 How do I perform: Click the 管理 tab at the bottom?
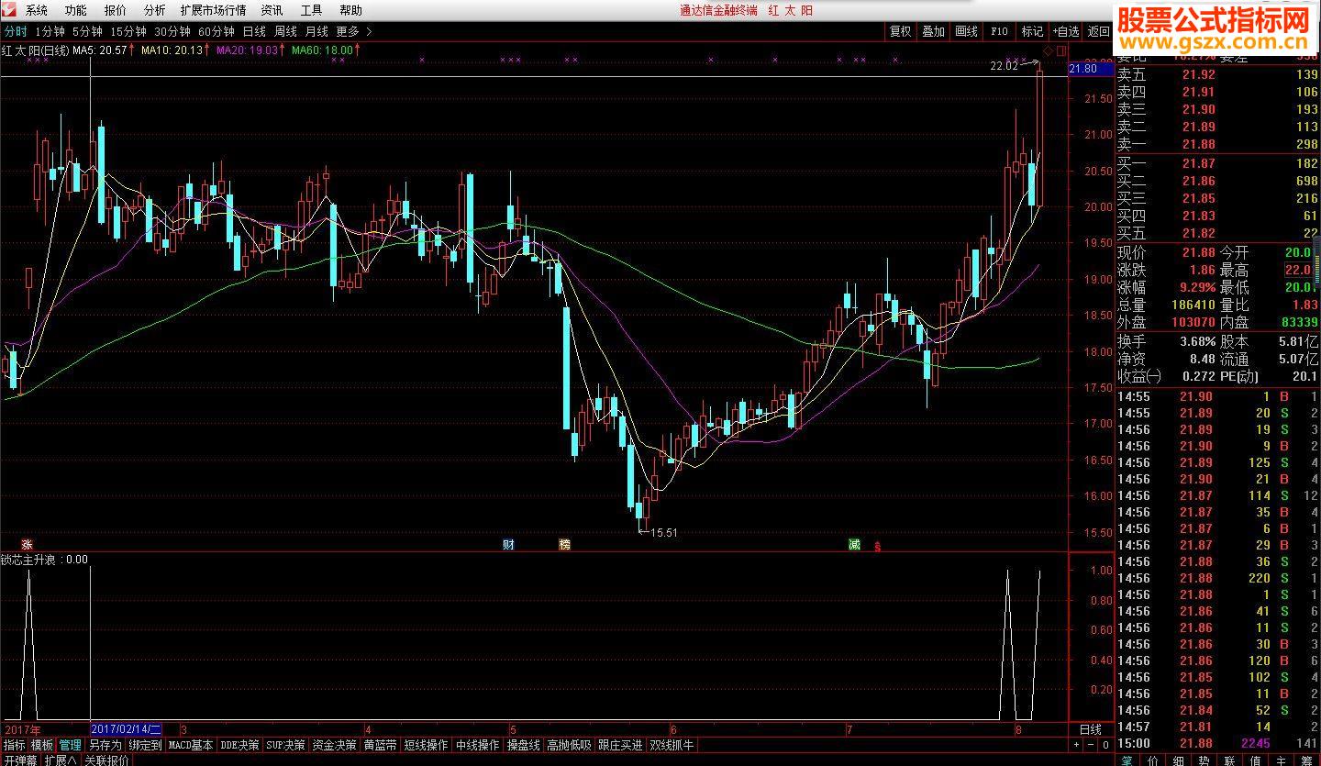[70, 745]
